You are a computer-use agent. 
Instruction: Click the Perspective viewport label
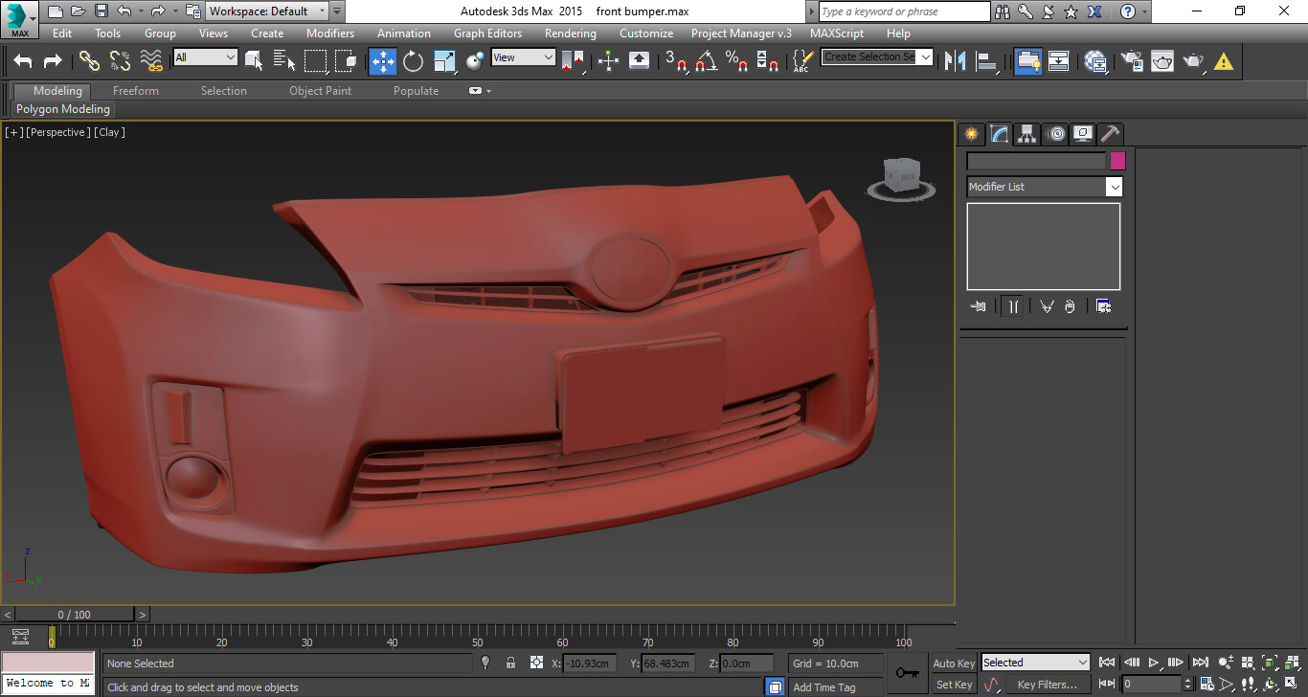click(58, 132)
